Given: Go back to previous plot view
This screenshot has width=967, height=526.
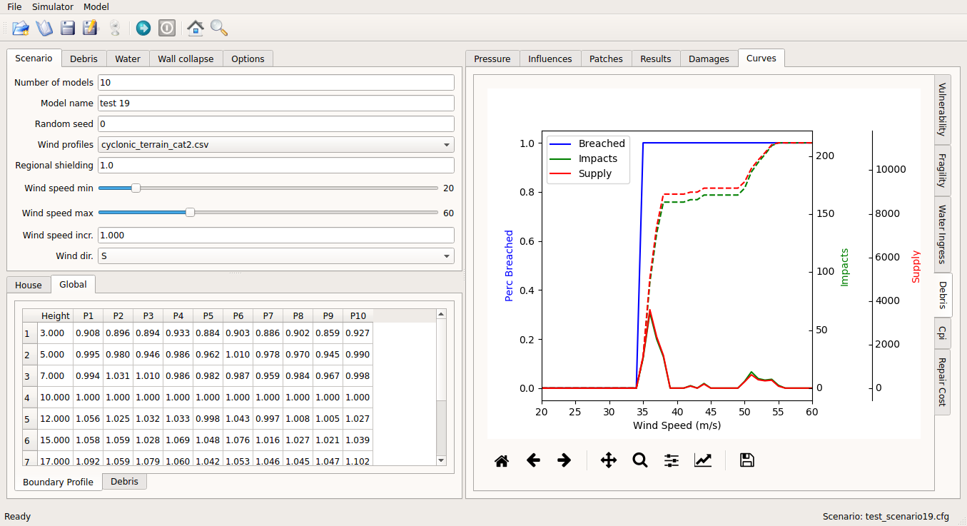Looking at the screenshot, I should click(533, 460).
